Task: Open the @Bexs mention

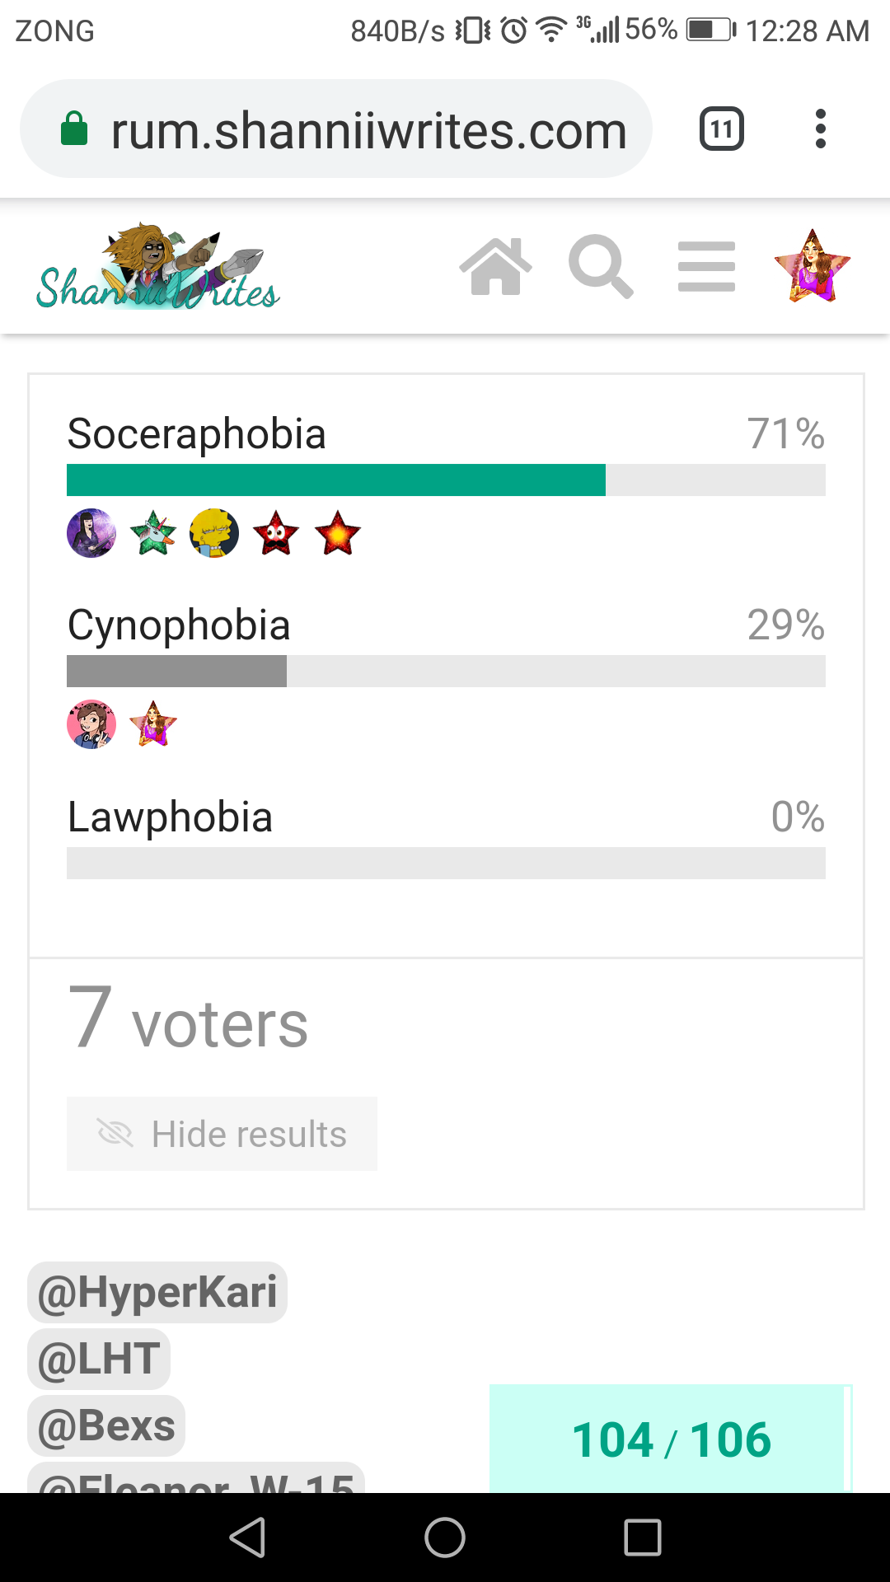Action: coord(106,1425)
